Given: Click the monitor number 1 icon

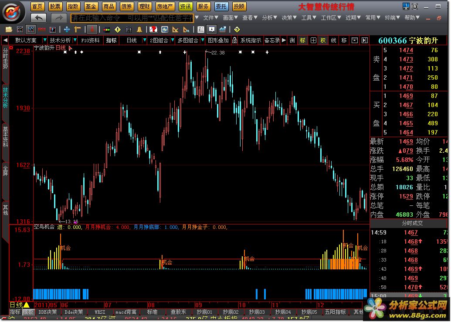Looking at the screenshot, I should (x=406, y=6).
